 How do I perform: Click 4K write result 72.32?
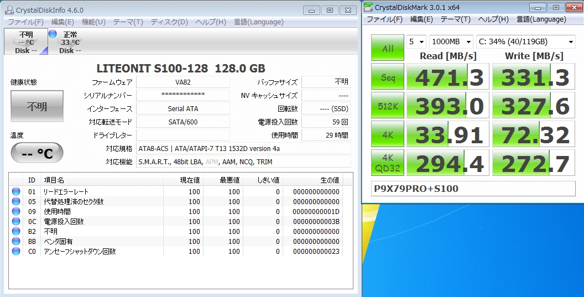(534, 134)
